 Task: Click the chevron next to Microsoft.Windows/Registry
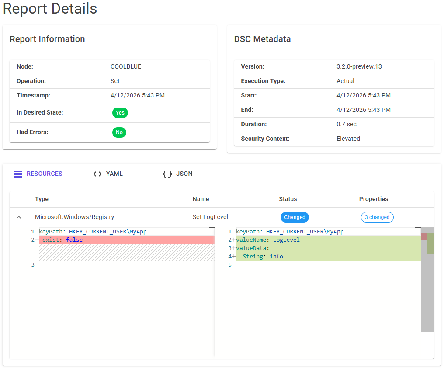coord(18,217)
